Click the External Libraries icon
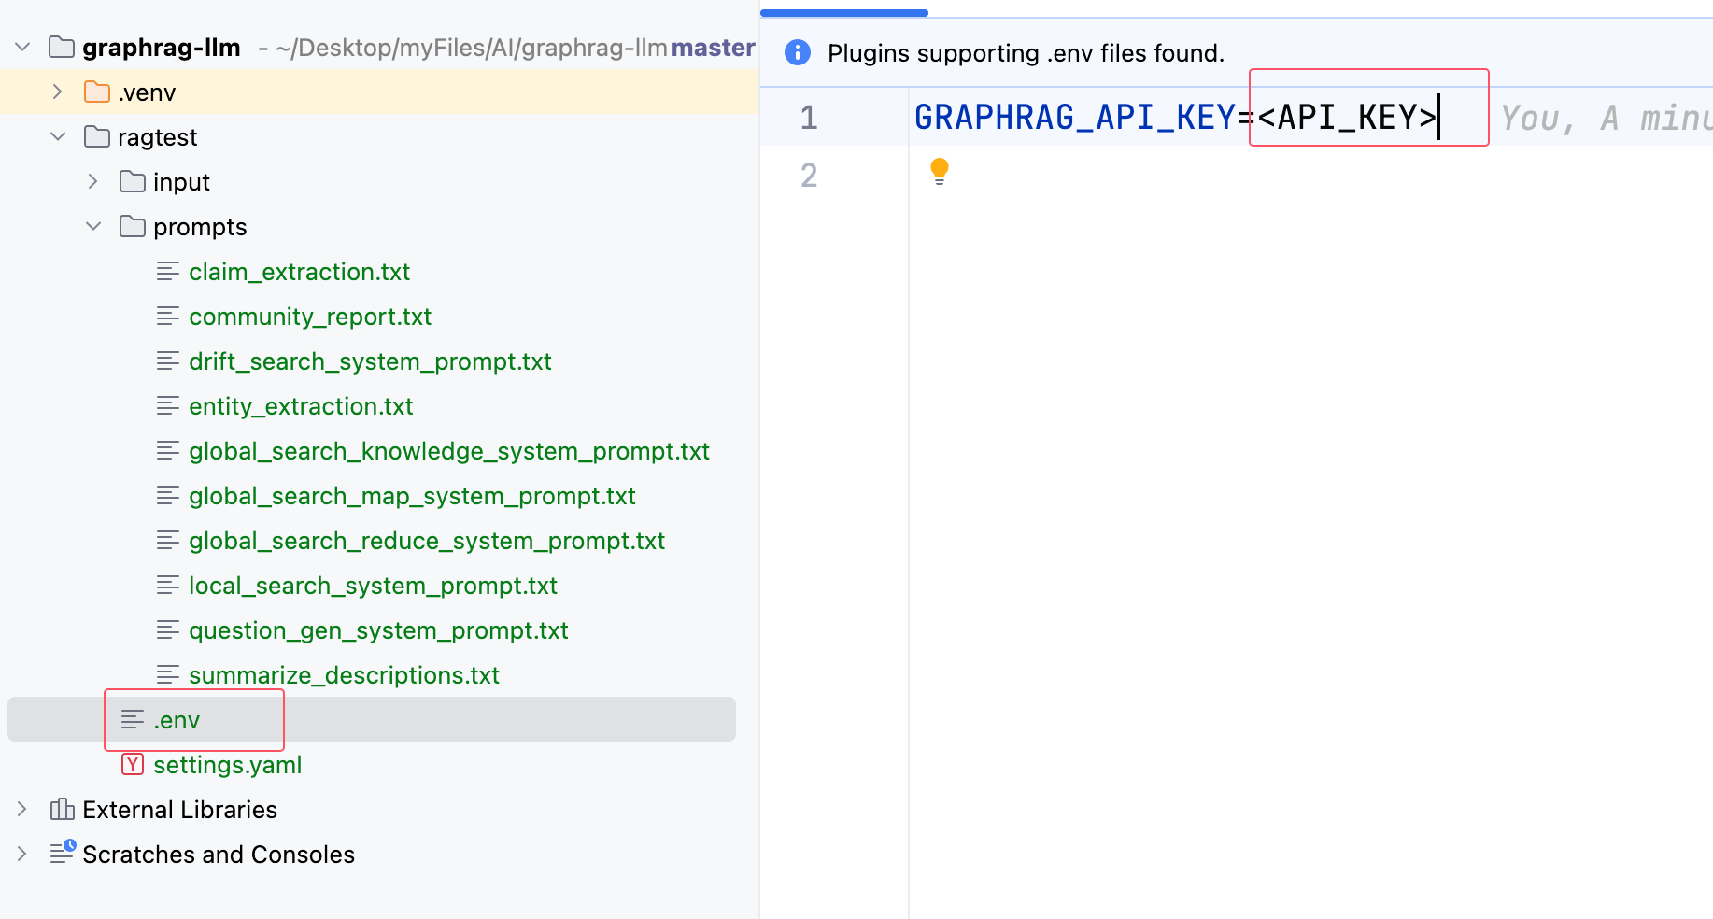 [x=63, y=809]
